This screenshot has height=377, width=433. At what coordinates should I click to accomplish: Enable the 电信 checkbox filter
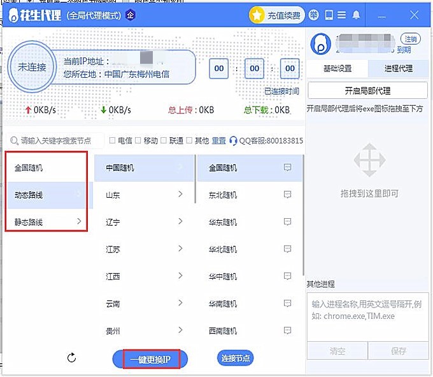112,140
